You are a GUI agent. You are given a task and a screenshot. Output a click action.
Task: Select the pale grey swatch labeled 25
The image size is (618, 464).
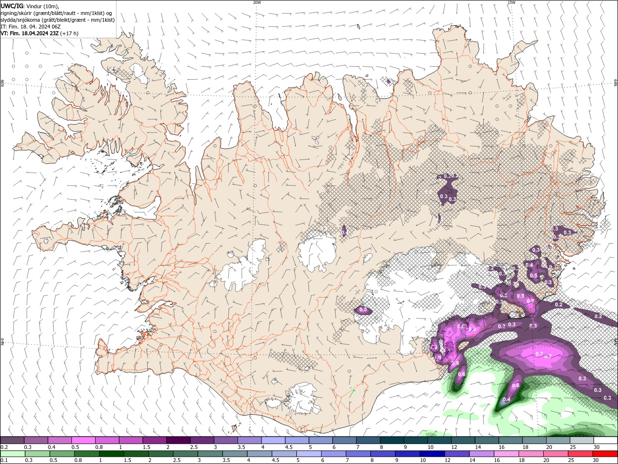[581, 440]
